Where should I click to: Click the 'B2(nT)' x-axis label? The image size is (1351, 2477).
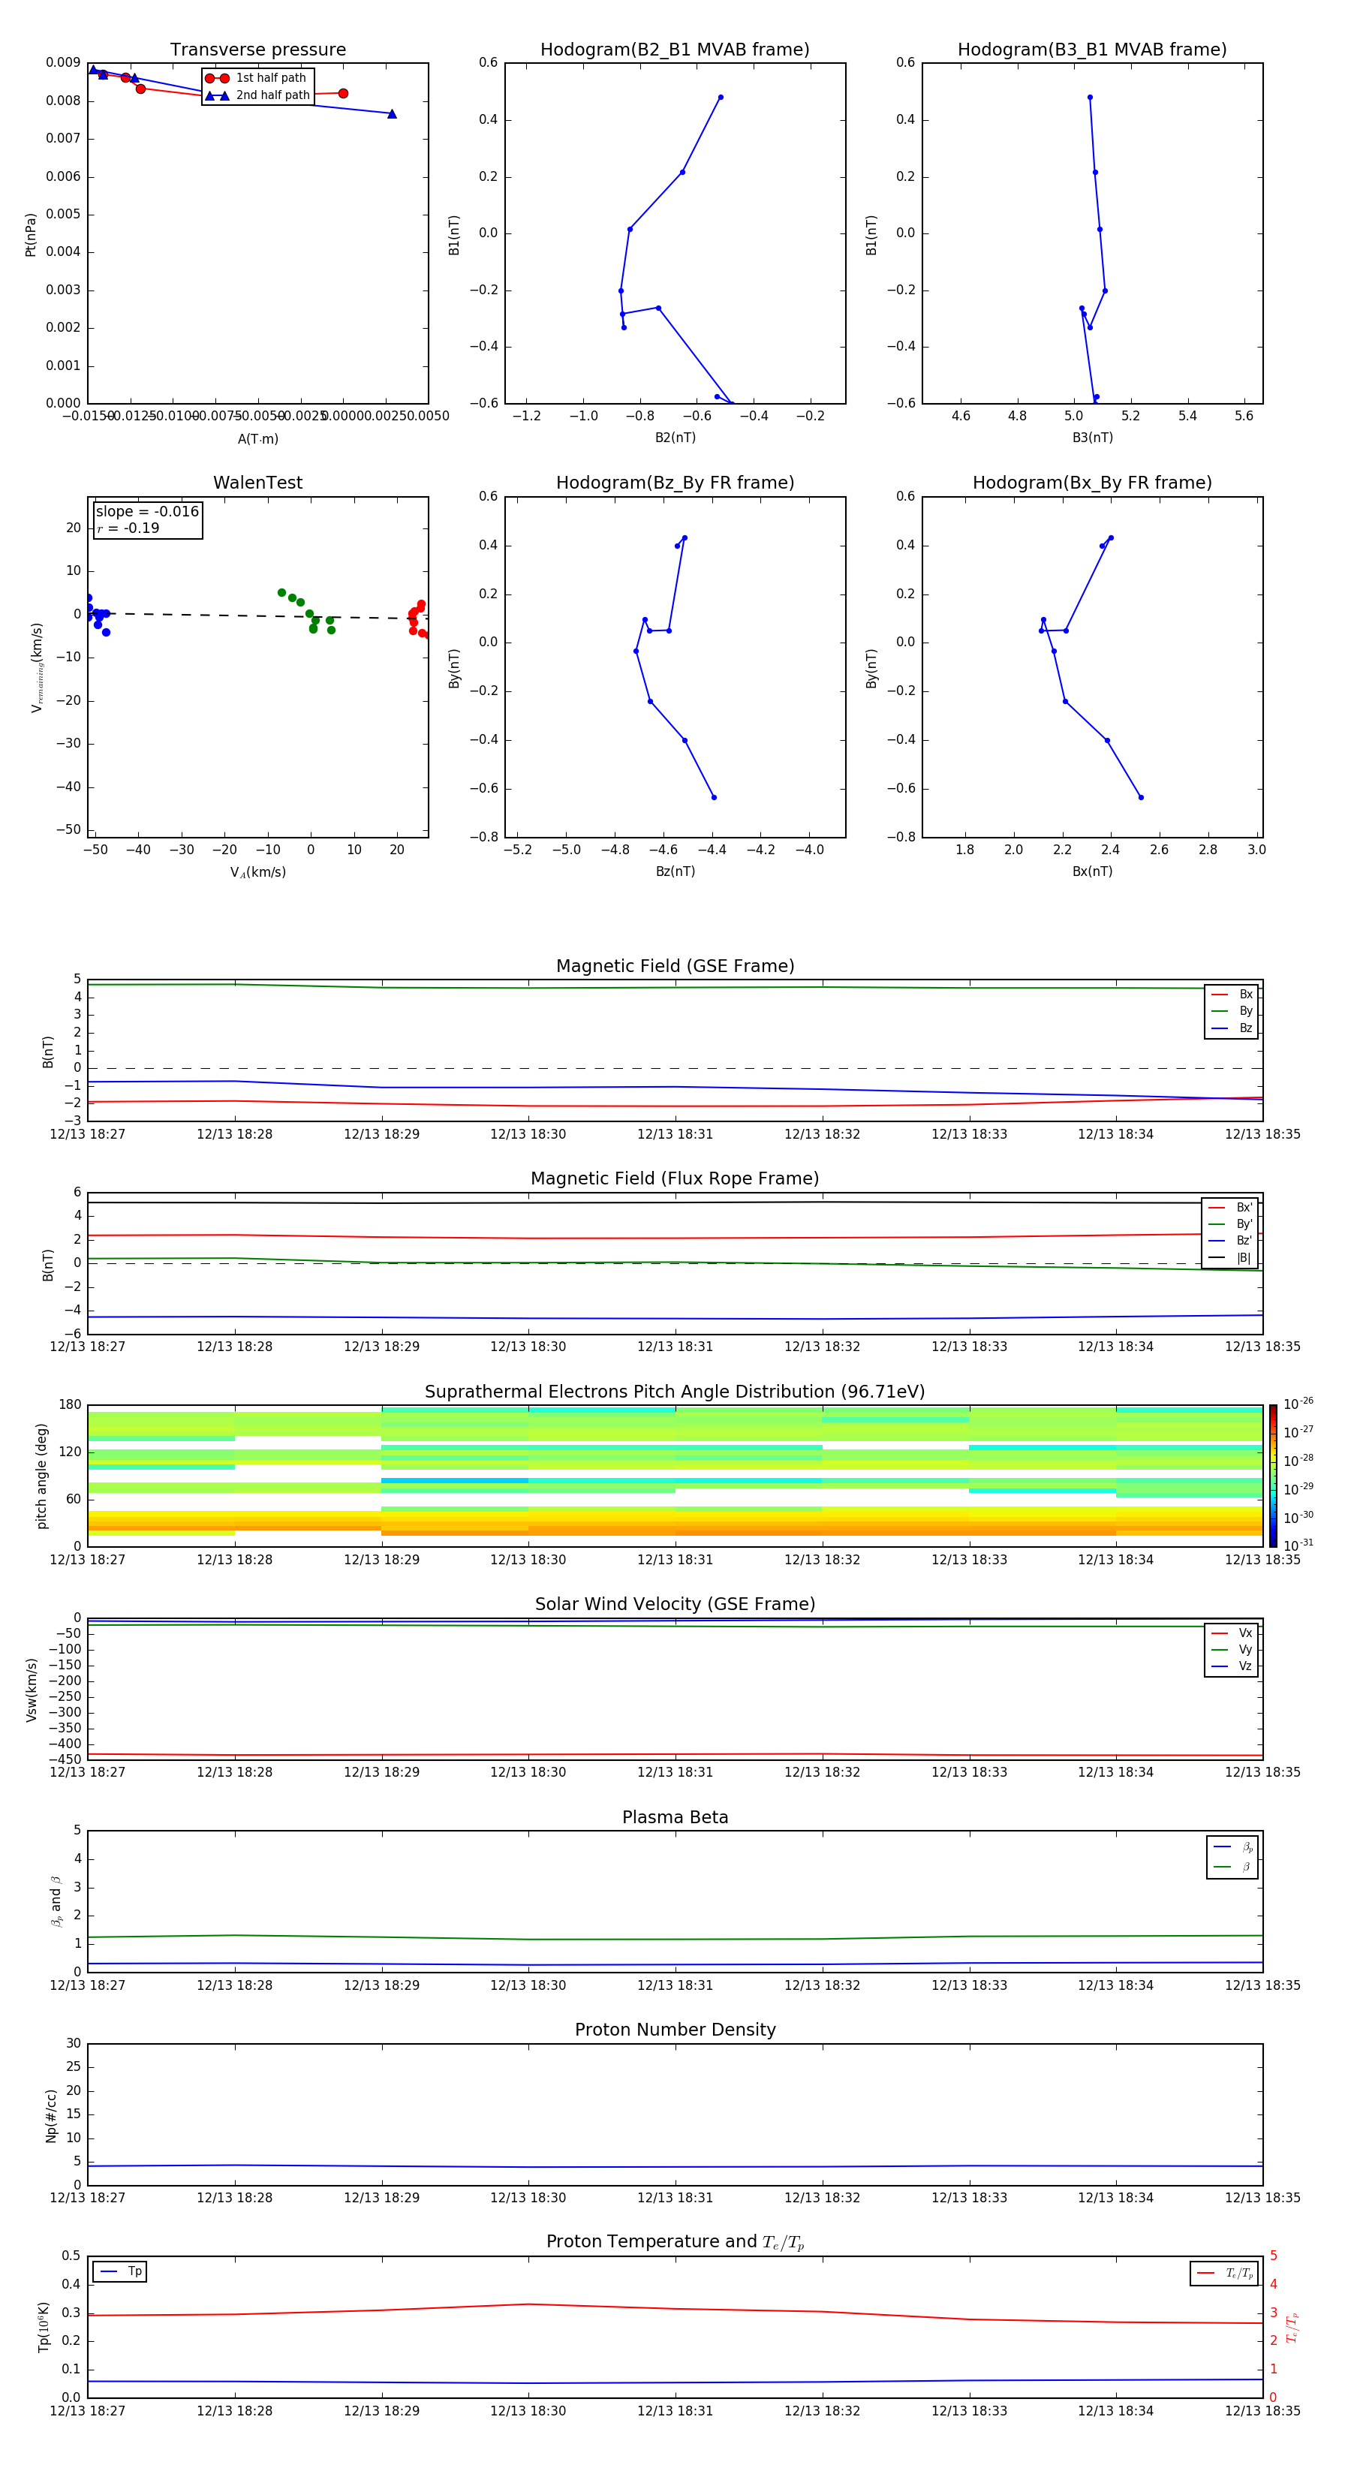click(675, 438)
